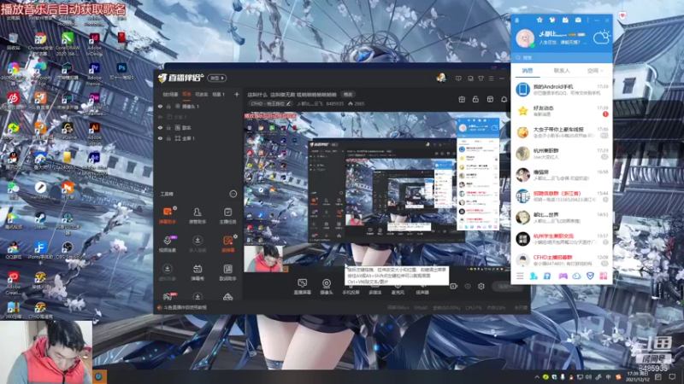Open the settings gear in streaming app bottom bar

point(481,286)
